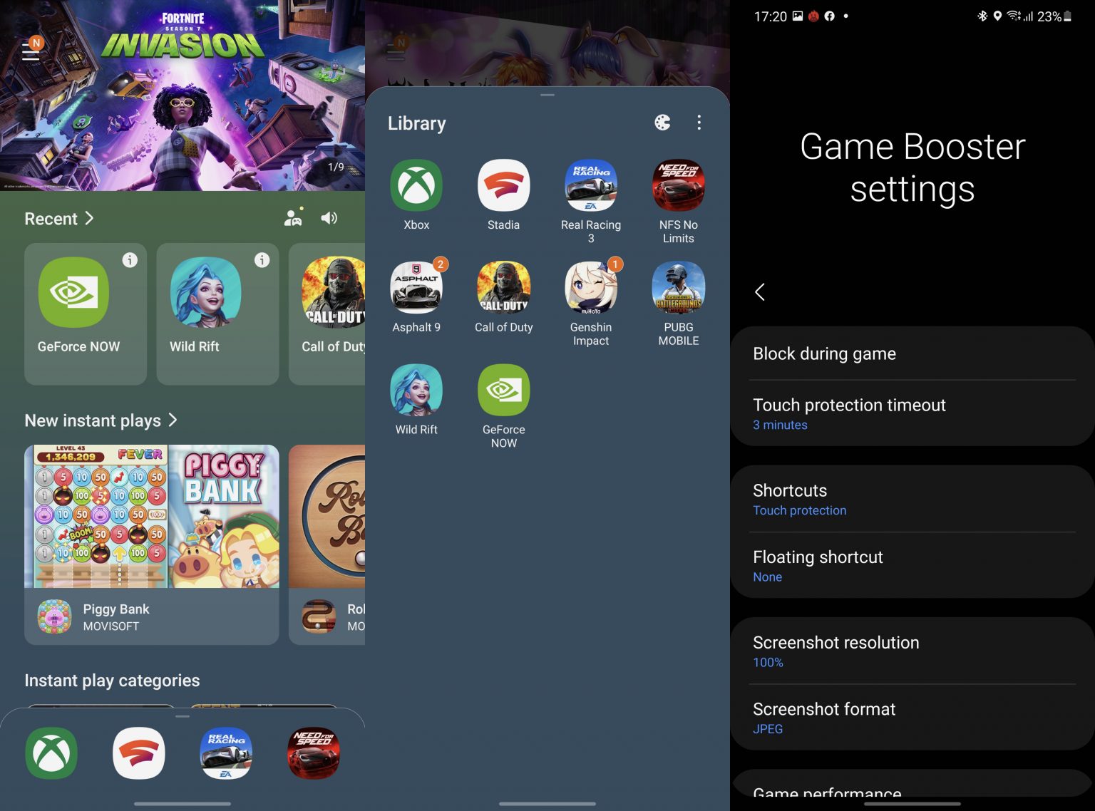This screenshot has width=1095, height=811.
Task: Go back from Game Booster settings
Action: click(x=760, y=292)
